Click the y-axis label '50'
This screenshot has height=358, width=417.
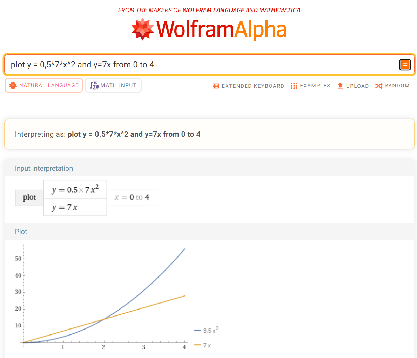coord(18,259)
